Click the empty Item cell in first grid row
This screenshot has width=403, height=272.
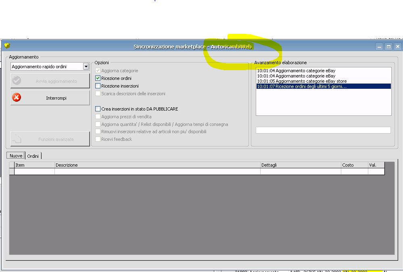click(x=34, y=172)
